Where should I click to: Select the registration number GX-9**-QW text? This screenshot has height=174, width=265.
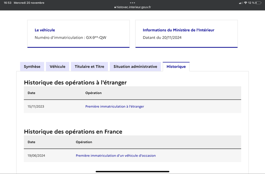coord(96,37)
